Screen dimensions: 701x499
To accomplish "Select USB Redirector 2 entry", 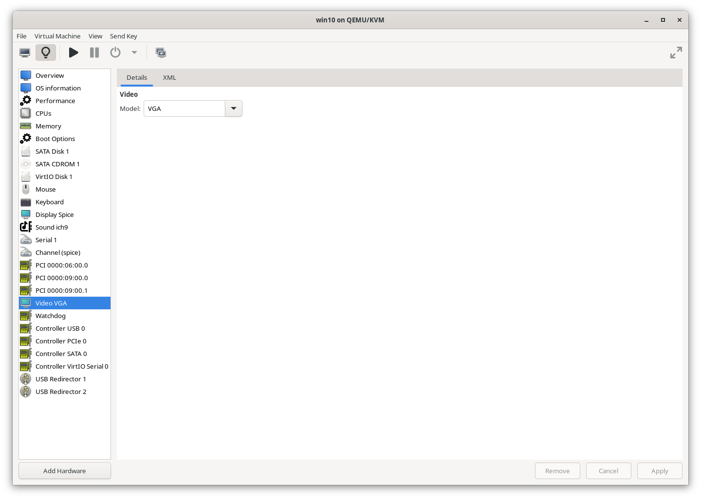I will 65,392.
